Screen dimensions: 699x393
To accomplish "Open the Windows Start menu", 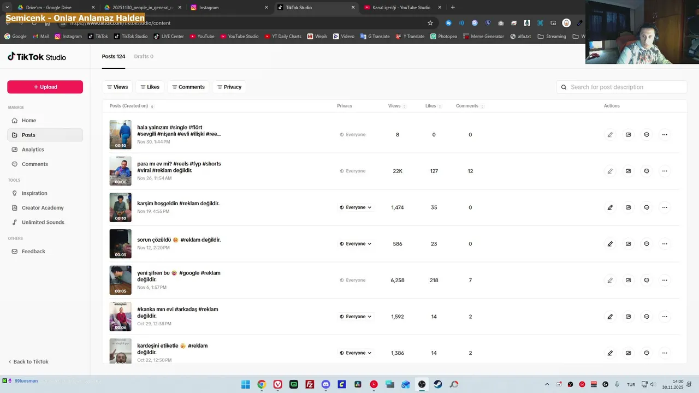I will [x=246, y=384].
